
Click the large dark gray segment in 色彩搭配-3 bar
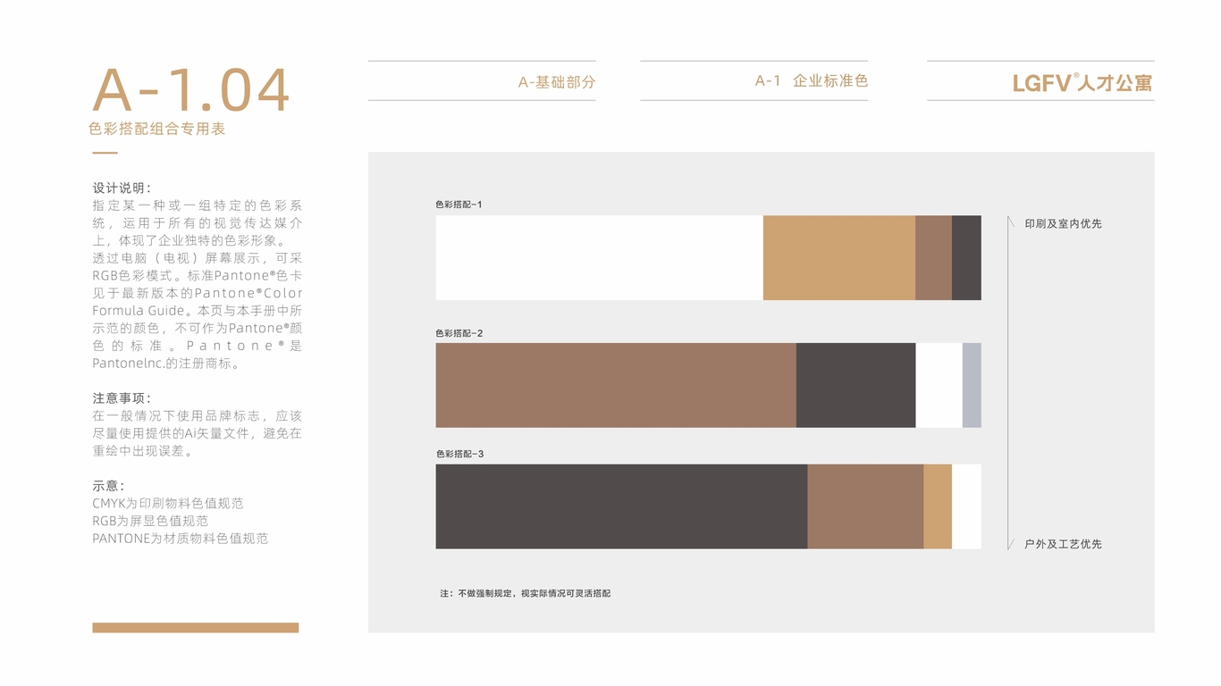tap(621, 506)
